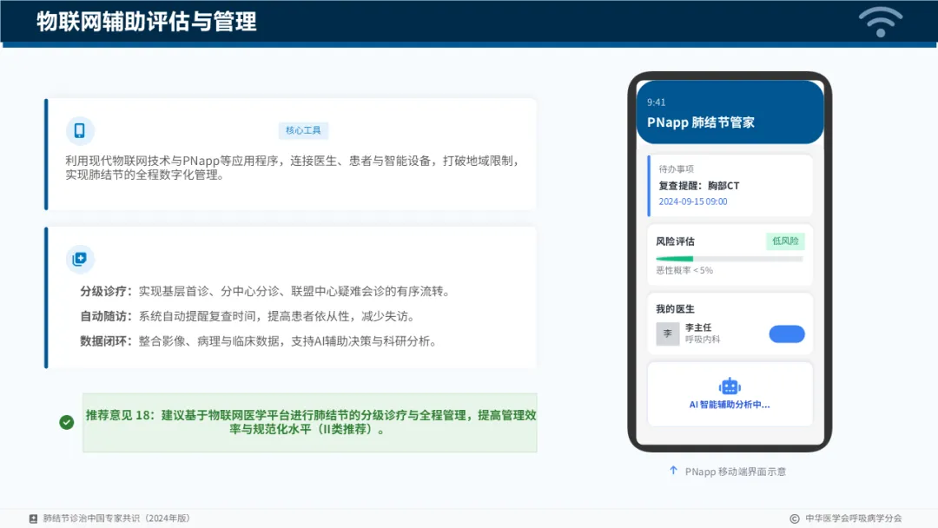Click the Wi-Fi icon in the header

[881, 22]
